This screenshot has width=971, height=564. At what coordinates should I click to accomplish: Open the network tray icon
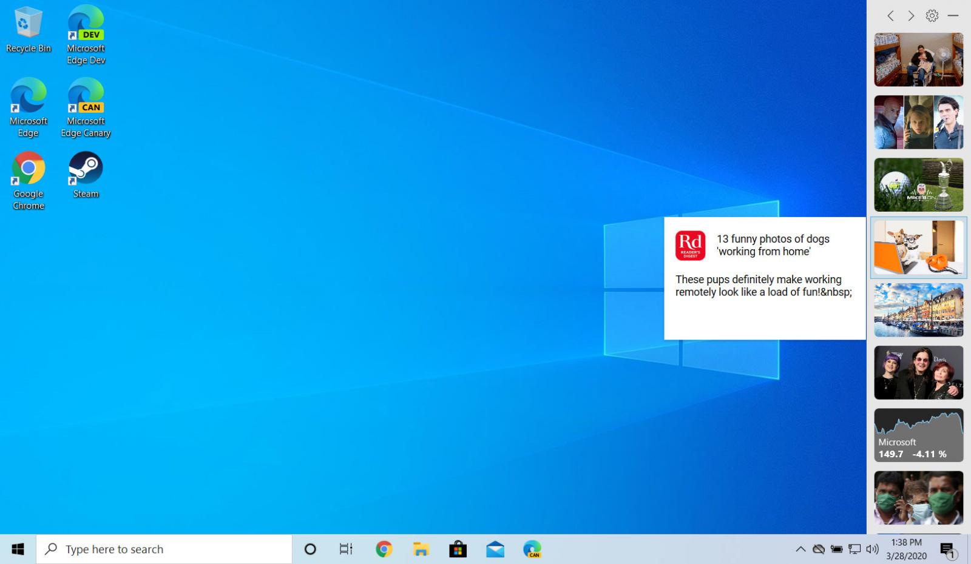(x=854, y=549)
